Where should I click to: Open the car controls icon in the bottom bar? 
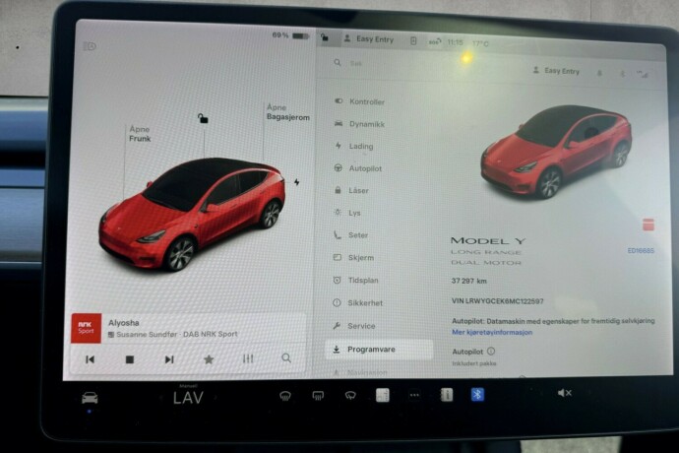[90, 398]
